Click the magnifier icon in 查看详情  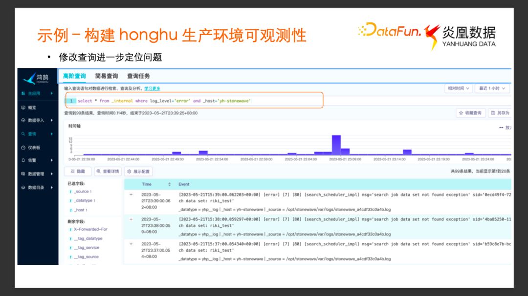(99, 171)
